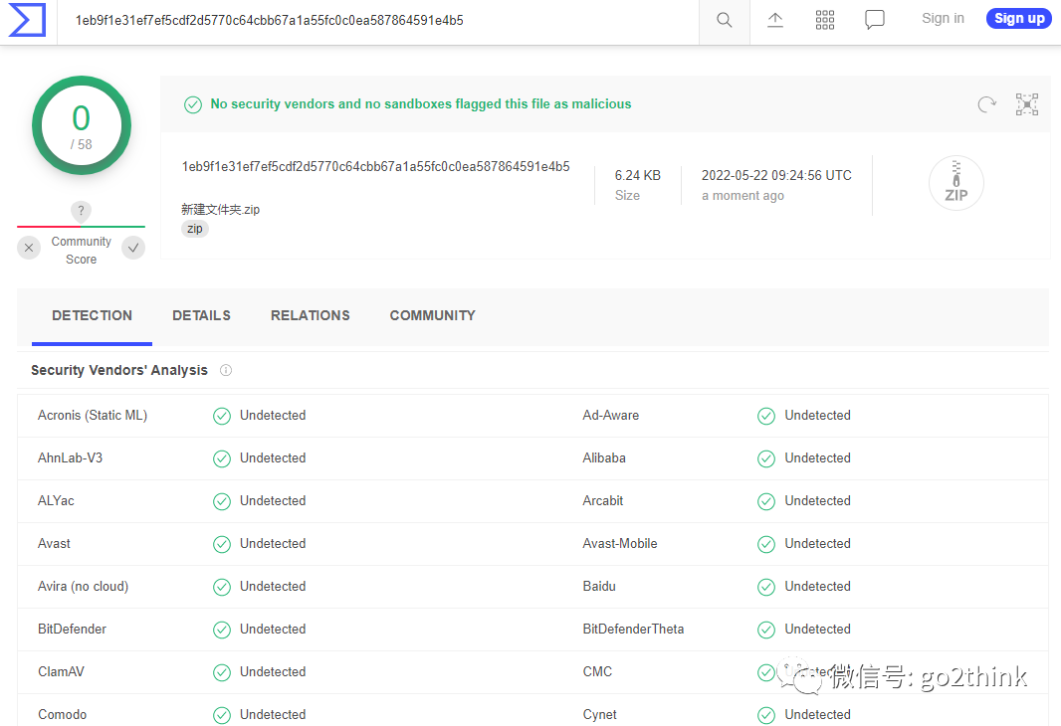Screen dimensions: 1061x726
Task: Click the Avira (no cloud) Undetected checkmark icon
Action: click(x=222, y=587)
